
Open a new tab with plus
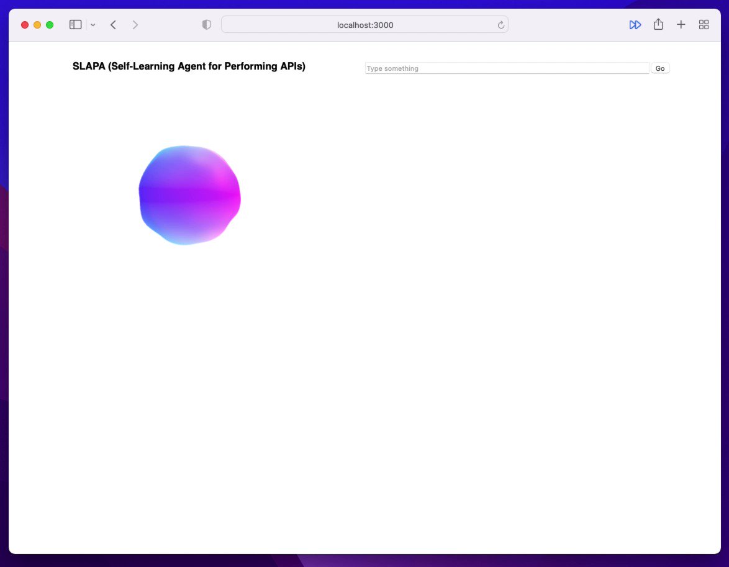tap(681, 25)
